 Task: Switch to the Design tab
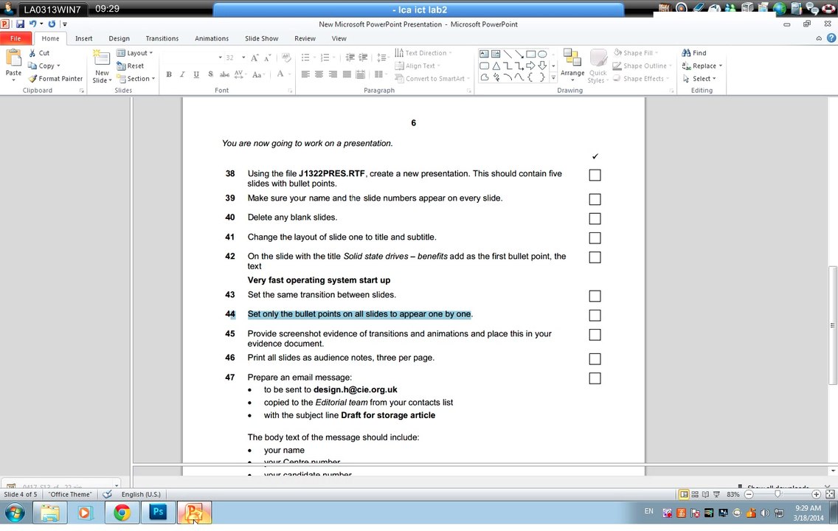click(120, 38)
